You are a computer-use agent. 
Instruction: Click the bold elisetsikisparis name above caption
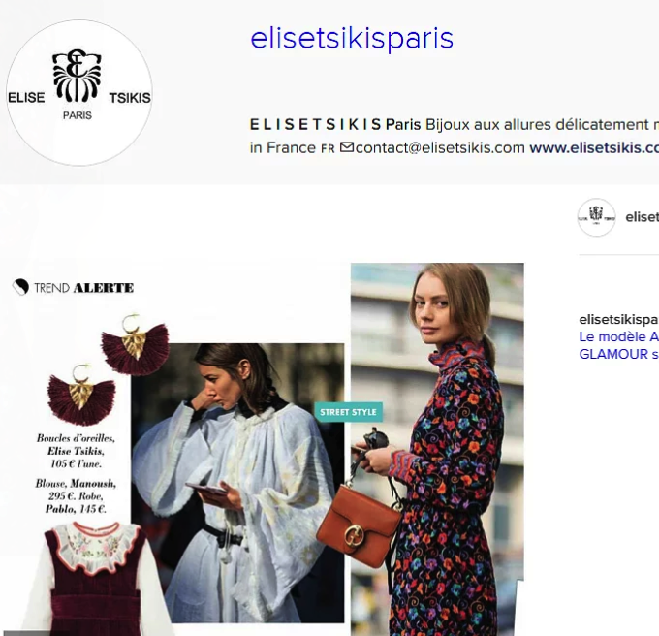pos(618,320)
